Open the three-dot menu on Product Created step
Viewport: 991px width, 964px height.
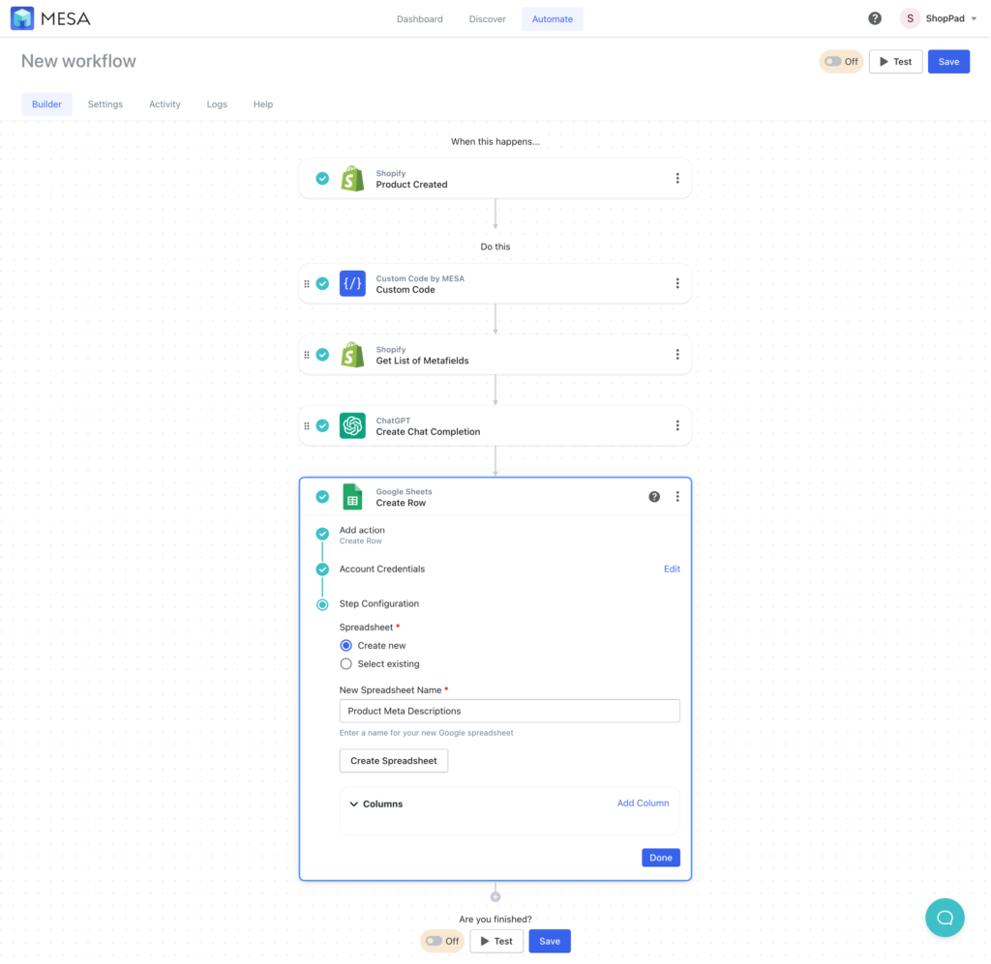[x=677, y=178]
